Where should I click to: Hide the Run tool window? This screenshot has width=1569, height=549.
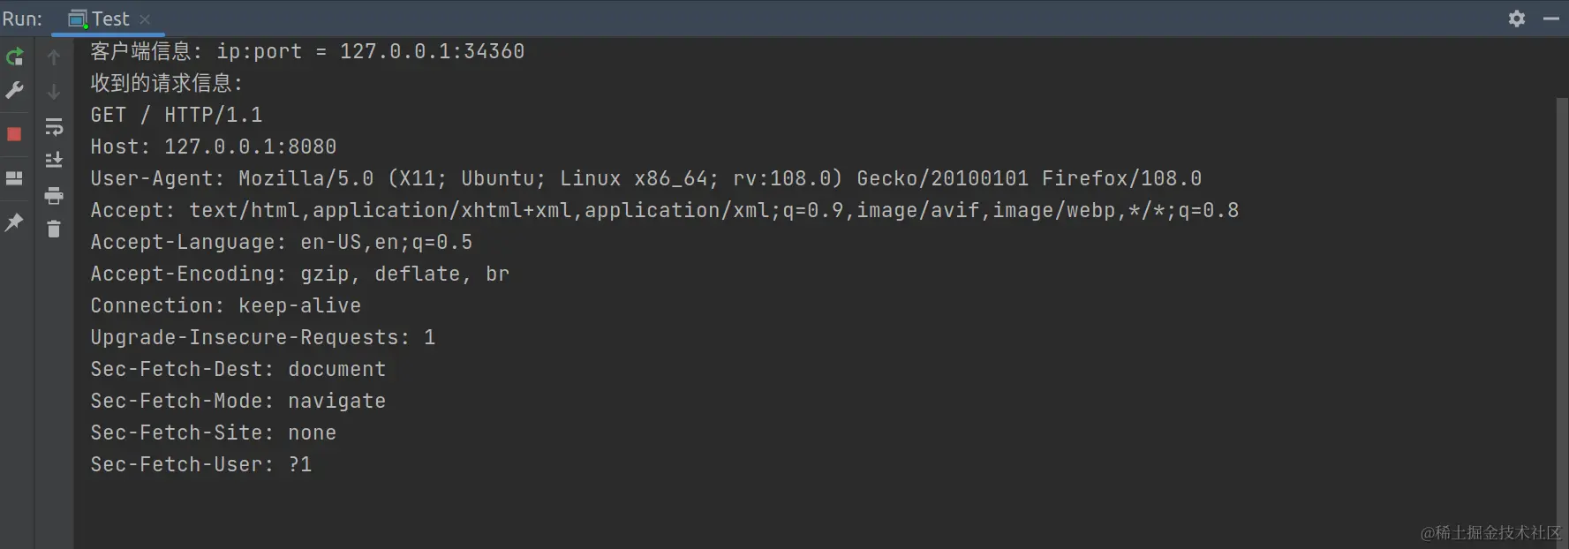point(1551,19)
